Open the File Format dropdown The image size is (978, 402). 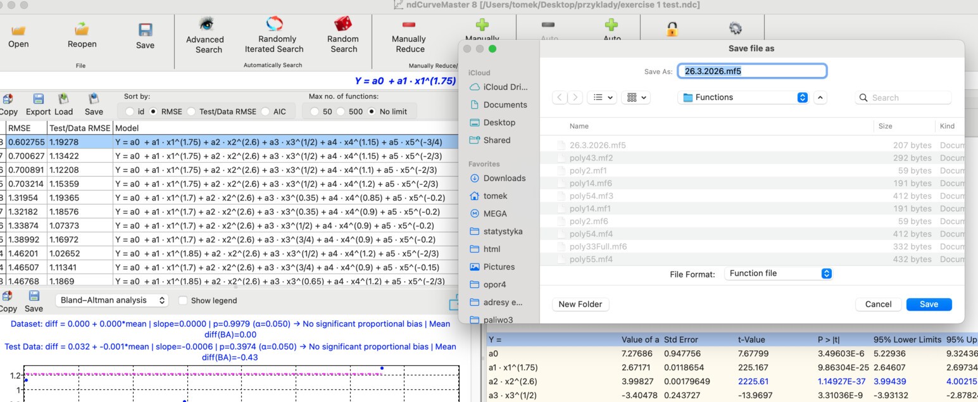pyautogui.click(x=778, y=273)
